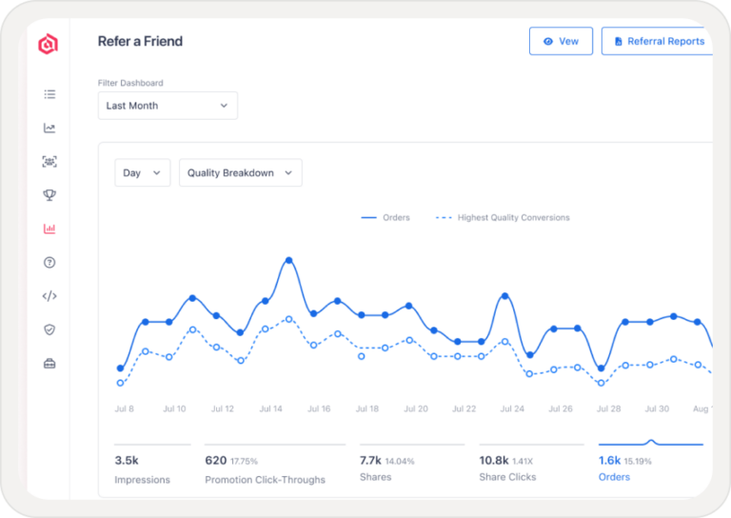Open the Day interval dropdown
Viewport: 731px width, 518px height.
143,172
